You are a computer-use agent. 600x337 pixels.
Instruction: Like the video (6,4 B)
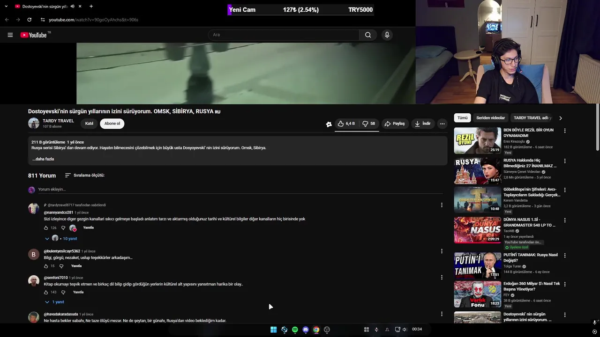pyautogui.click(x=346, y=124)
